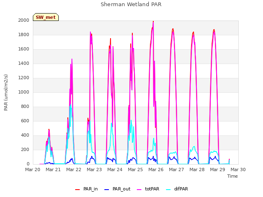Click the 400 y-axis tick label
The image size is (263, 197).
pyautogui.click(x=25, y=135)
